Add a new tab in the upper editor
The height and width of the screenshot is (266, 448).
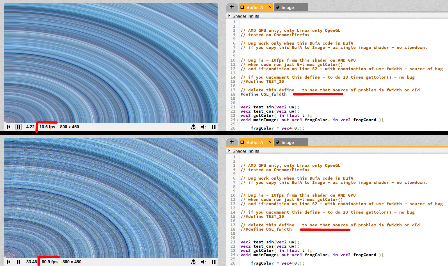point(232,7)
